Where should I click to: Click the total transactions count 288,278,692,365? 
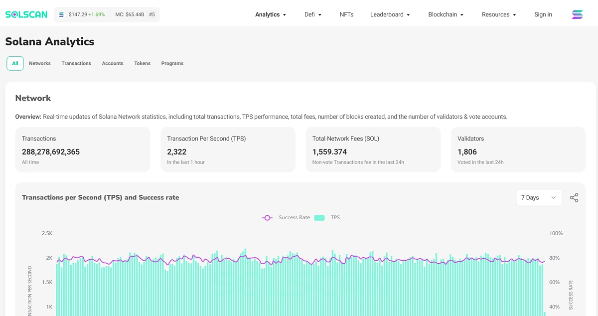[51, 152]
